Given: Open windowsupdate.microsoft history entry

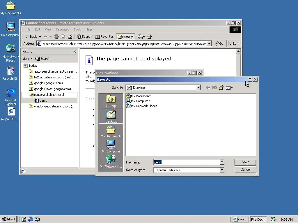Looking at the screenshot, I should [52, 106].
